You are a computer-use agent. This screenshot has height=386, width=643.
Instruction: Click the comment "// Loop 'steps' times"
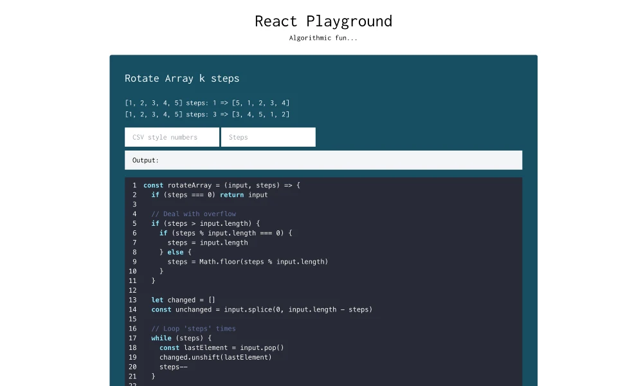(x=193, y=329)
